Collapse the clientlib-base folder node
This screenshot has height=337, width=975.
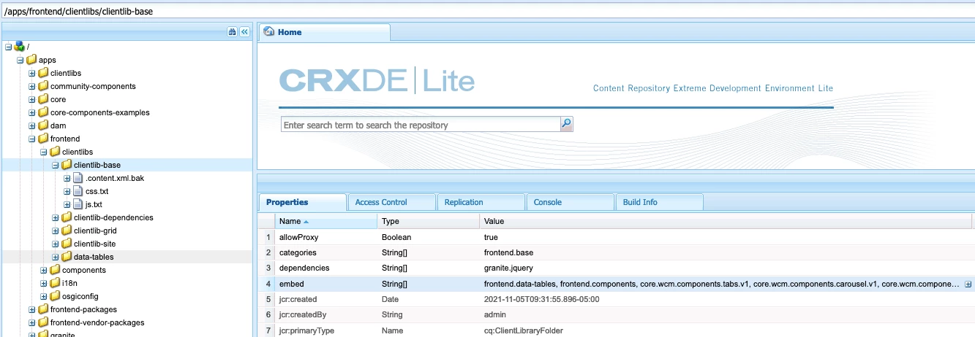coord(56,165)
